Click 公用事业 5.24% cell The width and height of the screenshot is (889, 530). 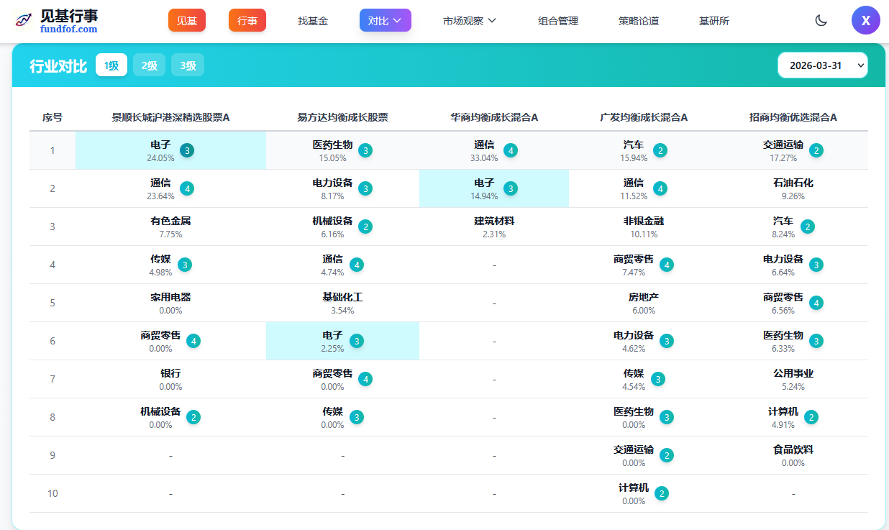click(x=793, y=379)
